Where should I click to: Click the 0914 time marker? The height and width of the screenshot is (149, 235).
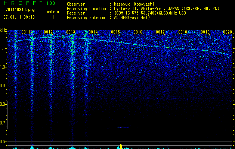[x=93, y=32]
